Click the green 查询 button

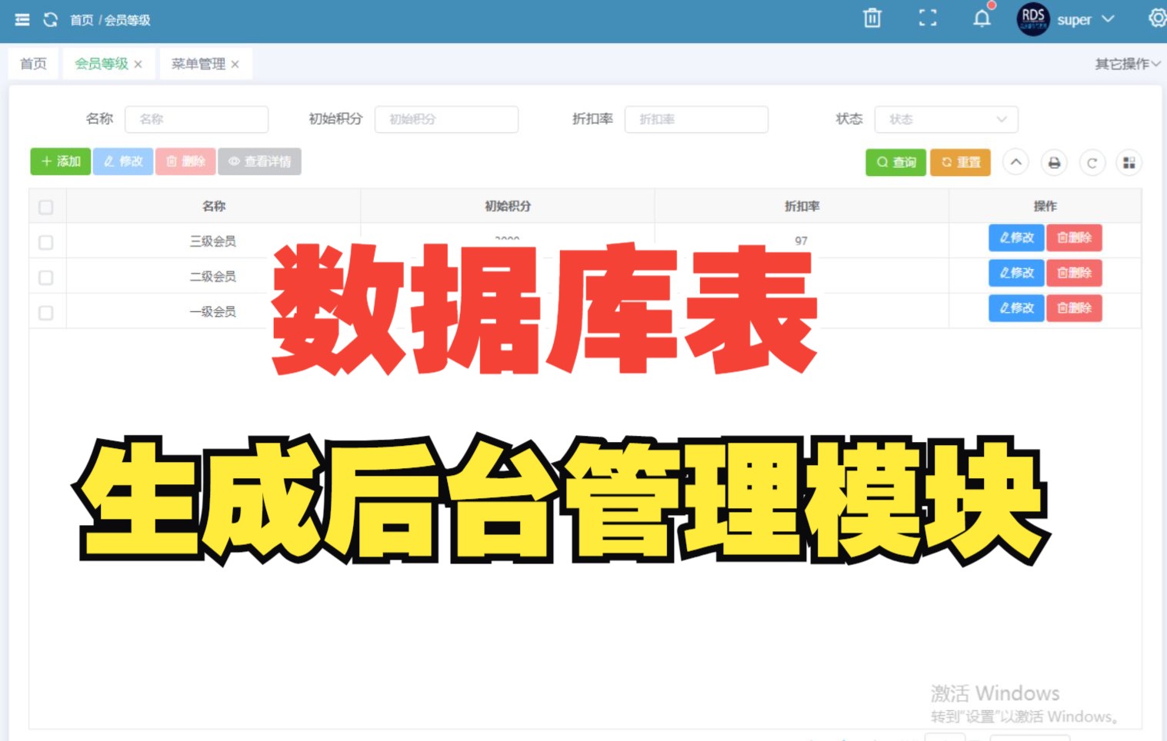896,162
